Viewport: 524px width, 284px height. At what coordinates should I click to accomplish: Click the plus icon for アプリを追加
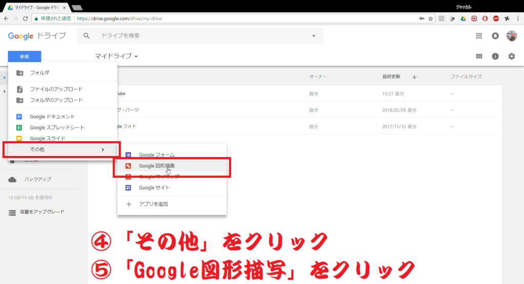click(x=128, y=204)
